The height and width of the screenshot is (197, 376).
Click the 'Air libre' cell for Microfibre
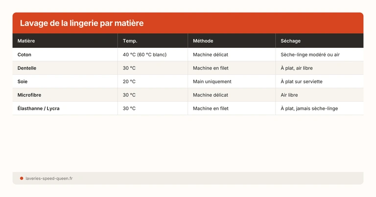tap(289, 95)
